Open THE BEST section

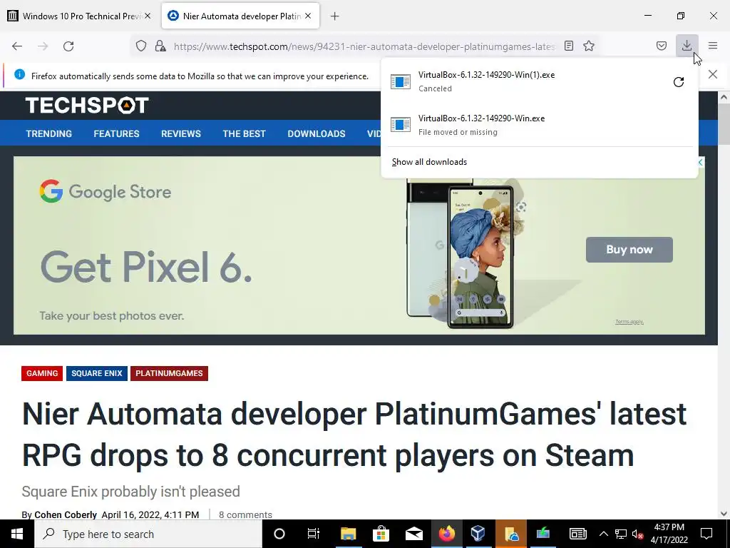tap(244, 133)
